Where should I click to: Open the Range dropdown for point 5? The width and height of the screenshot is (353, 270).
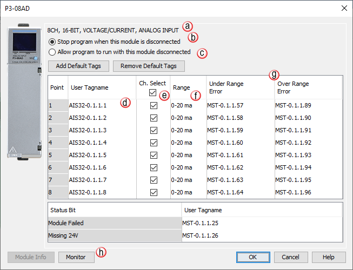(x=187, y=155)
